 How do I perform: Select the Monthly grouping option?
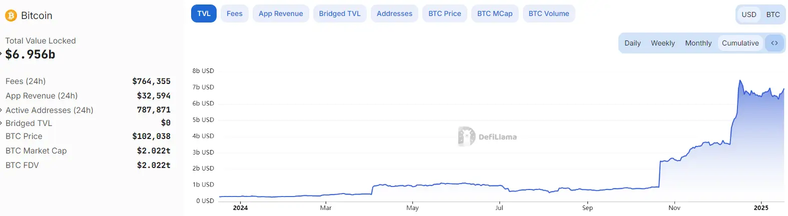coord(698,43)
